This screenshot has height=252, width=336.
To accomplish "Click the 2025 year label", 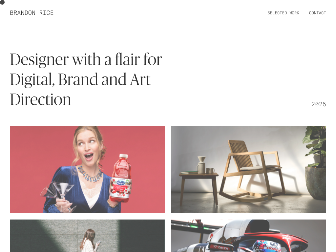I will pyautogui.click(x=319, y=104).
